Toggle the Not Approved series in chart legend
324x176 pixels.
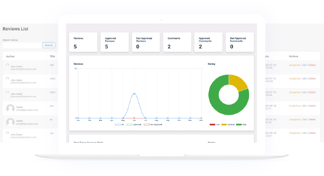[x=153, y=125]
